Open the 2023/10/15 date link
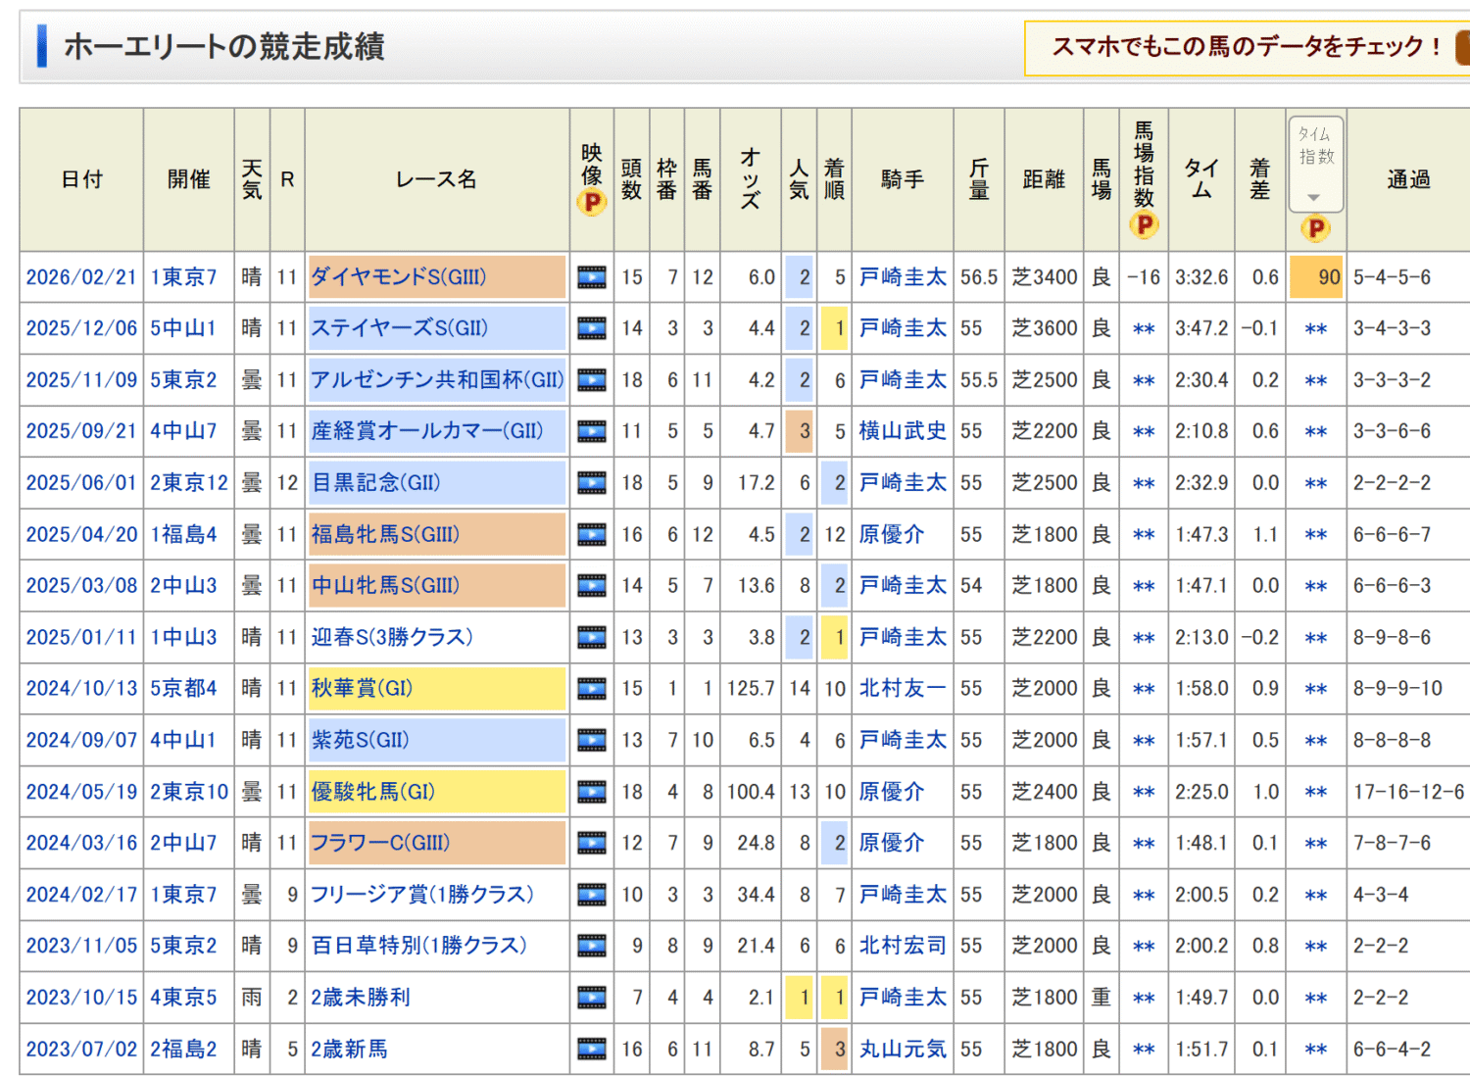This screenshot has height=1076, width=1470. tap(81, 998)
